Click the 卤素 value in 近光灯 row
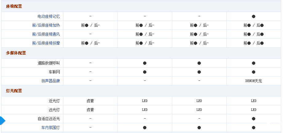Viewport: 283px width, 133px height. [90, 101]
